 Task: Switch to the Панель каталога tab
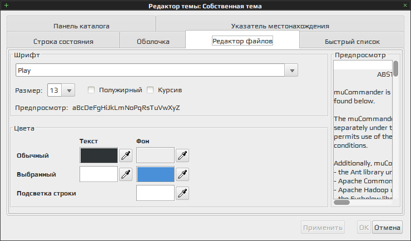click(81, 24)
